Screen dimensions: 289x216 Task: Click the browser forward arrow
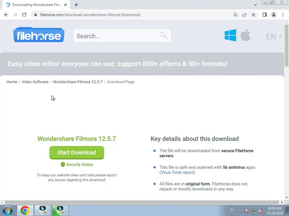15,15
